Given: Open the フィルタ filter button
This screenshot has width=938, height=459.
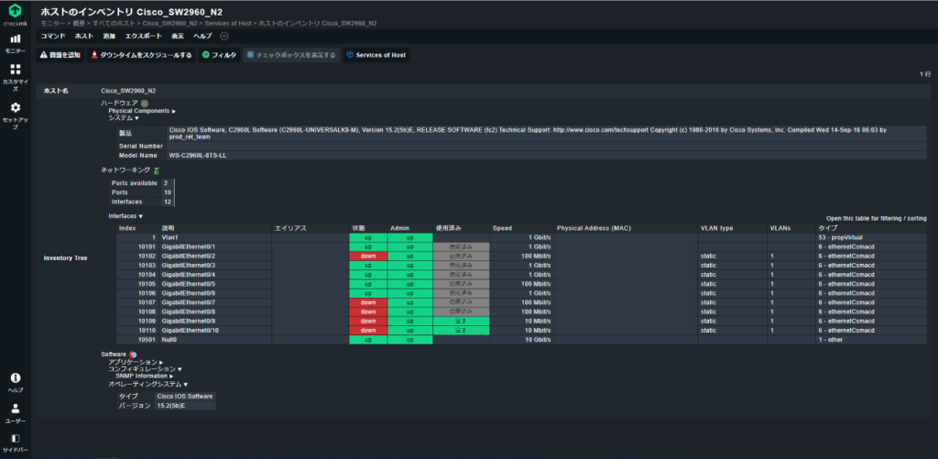Looking at the screenshot, I should 220,55.
